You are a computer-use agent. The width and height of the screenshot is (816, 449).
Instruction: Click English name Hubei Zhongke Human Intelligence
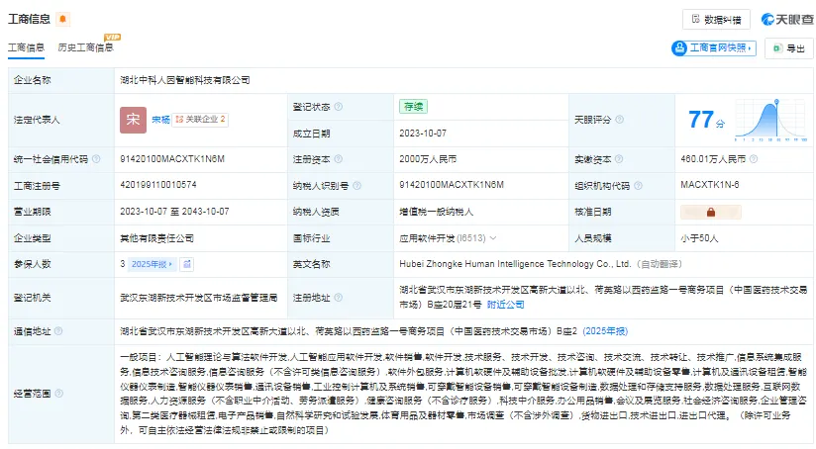[515, 264]
